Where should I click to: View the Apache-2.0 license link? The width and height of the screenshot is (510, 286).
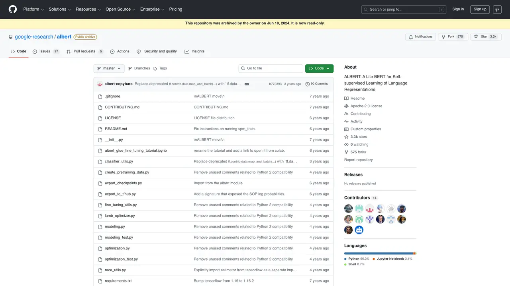[363, 106]
